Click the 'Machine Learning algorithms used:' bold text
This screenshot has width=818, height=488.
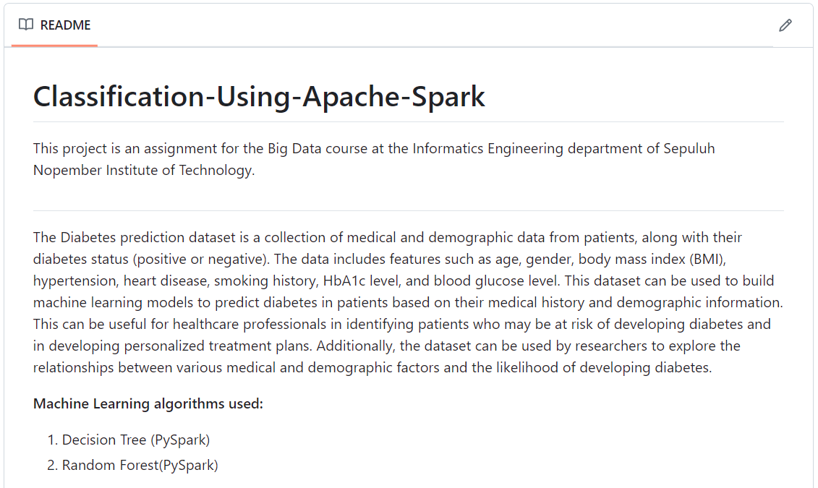[x=148, y=403]
